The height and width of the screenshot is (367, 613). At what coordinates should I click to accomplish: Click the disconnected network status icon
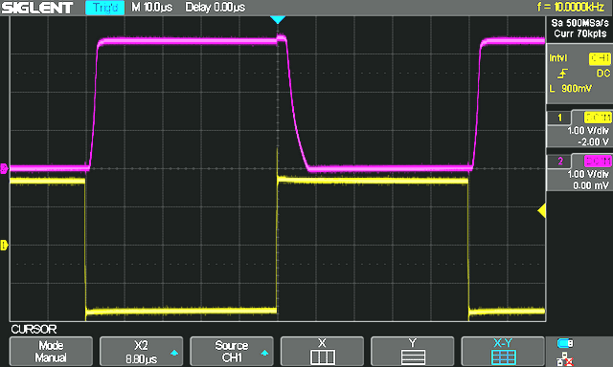pyautogui.click(x=565, y=359)
